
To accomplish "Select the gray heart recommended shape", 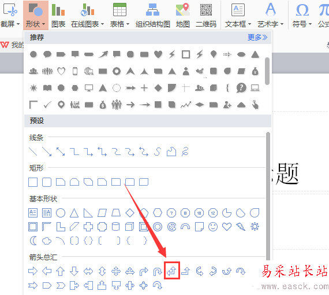I will tap(158, 54).
